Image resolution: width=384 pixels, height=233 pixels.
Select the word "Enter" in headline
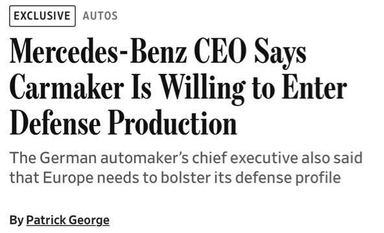point(315,87)
